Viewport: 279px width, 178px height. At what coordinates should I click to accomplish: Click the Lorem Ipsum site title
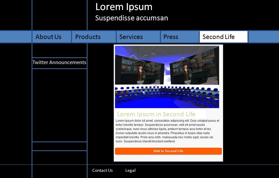point(124,7)
